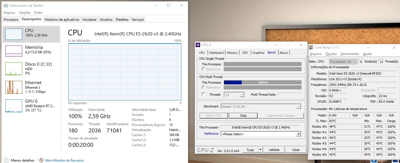Viewport: 400px width, 163px height.
Task: Toggle Single Thread Reference checkbox
Action: point(204,69)
